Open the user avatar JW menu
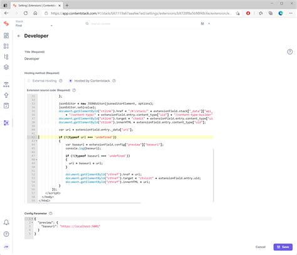The width and height of the screenshot is (297, 255). (x=6, y=247)
